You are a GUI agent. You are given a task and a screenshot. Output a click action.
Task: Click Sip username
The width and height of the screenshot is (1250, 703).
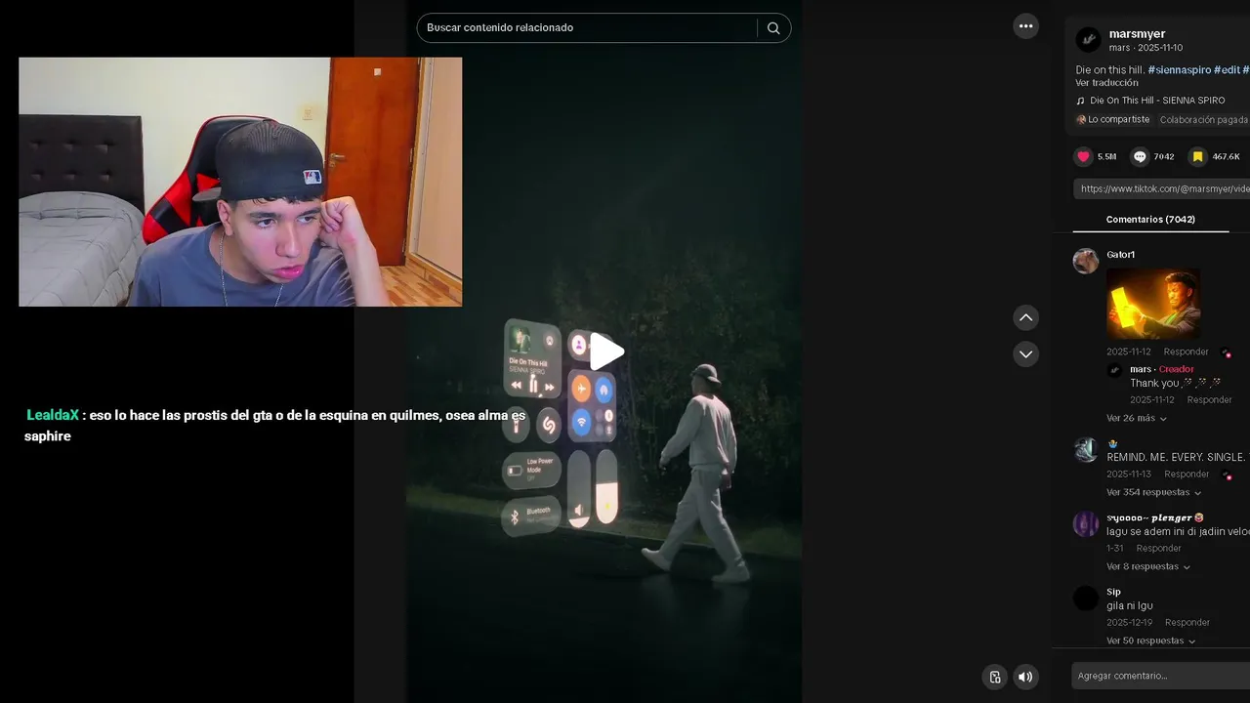(1113, 592)
